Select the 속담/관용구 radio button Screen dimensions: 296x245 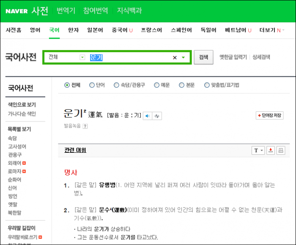(x=116, y=85)
